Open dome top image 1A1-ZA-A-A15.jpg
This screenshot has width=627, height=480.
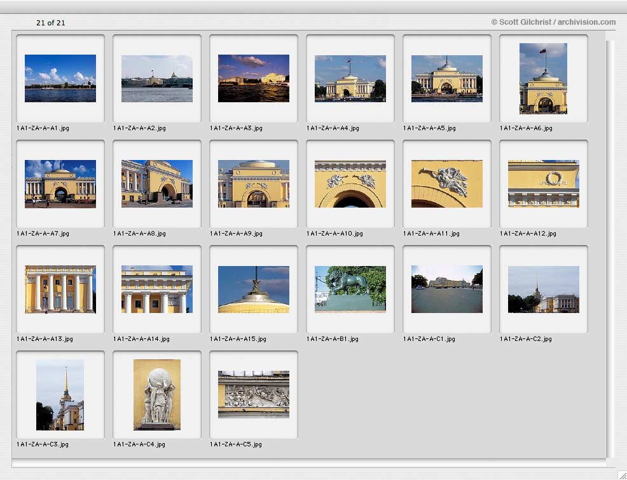254,289
